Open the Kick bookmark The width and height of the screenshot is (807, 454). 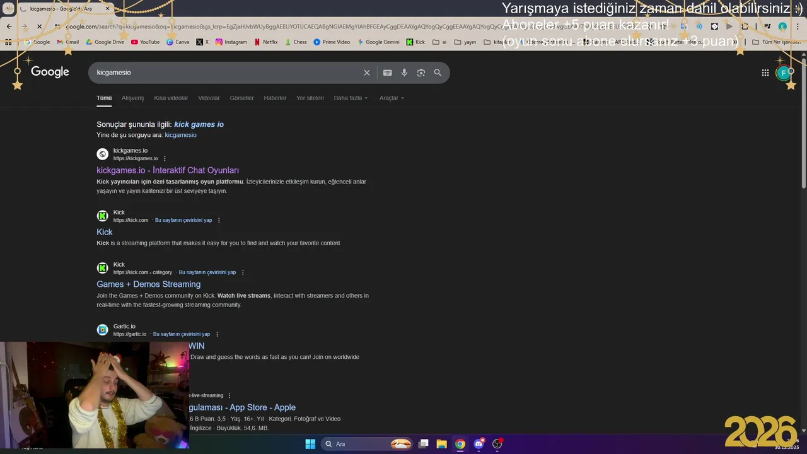coord(415,42)
